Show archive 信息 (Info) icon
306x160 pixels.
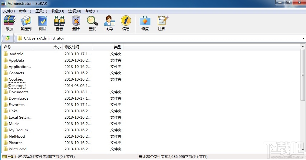(x=126, y=23)
